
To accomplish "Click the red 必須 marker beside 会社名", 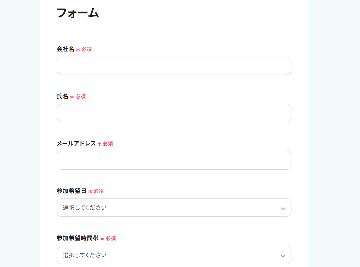I will point(86,49).
